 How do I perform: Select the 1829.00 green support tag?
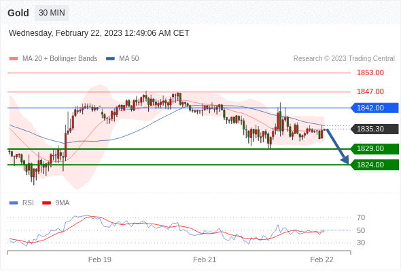point(374,148)
